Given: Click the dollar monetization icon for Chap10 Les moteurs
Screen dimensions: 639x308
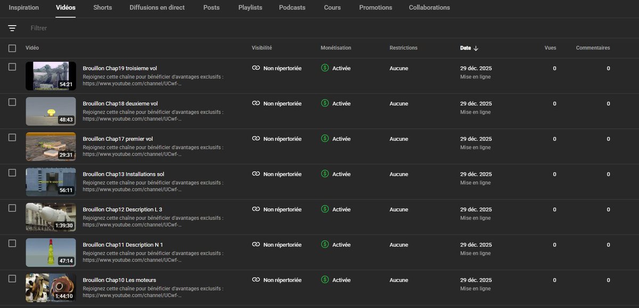Looking at the screenshot, I should point(325,280).
